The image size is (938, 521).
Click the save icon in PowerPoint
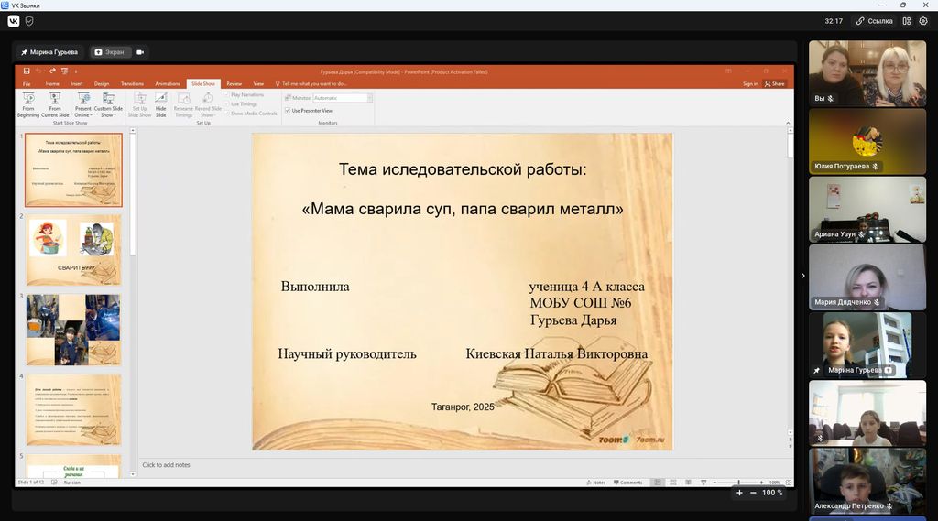(27, 71)
